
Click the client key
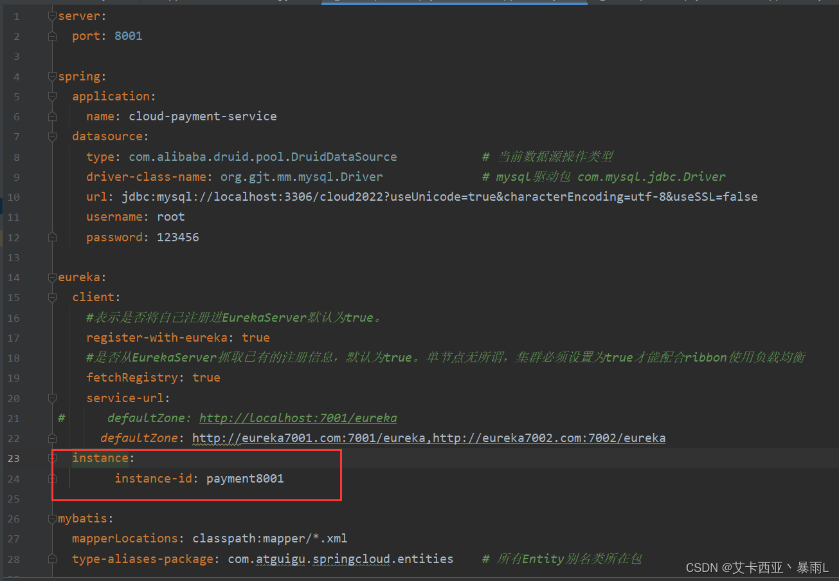click(x=93, y=297)
